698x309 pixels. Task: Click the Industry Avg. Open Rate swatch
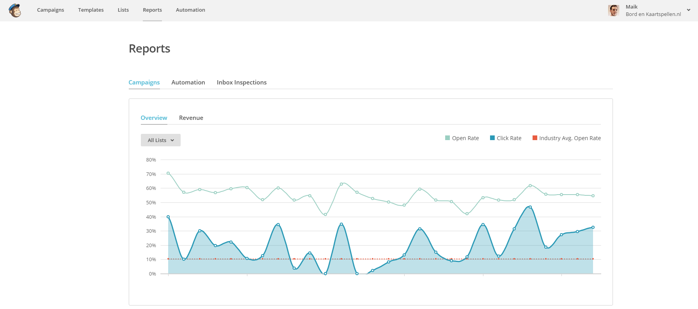535,138
